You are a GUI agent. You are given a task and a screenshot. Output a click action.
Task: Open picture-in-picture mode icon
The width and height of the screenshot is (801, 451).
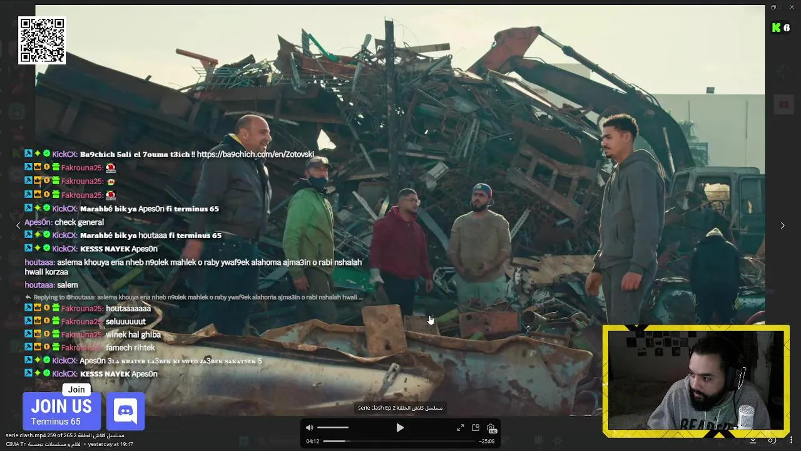pyautogui.click(x=476, y=428)
